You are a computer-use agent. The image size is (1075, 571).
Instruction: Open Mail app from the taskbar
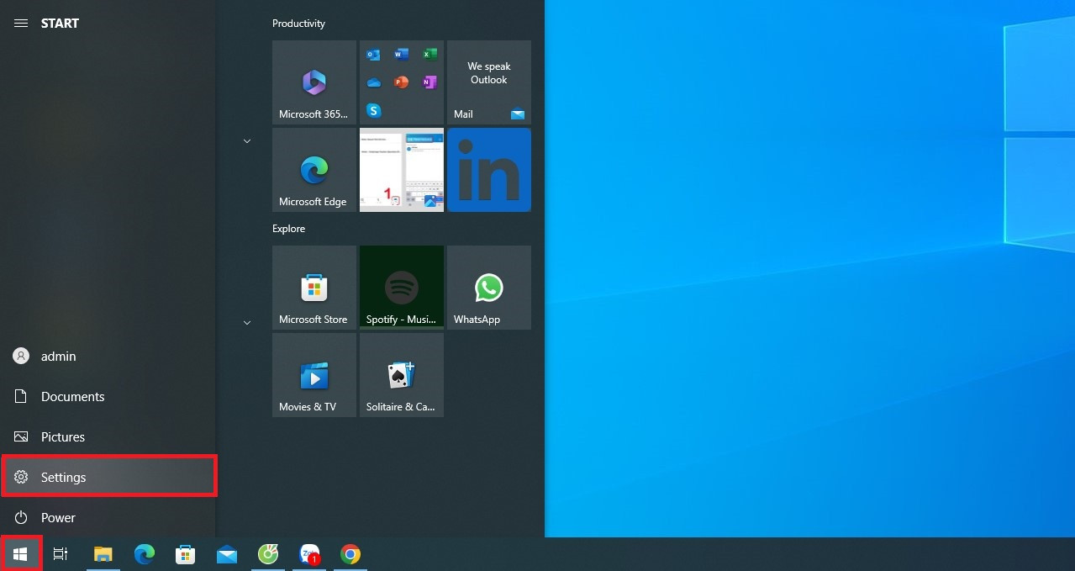pos(227,554)
